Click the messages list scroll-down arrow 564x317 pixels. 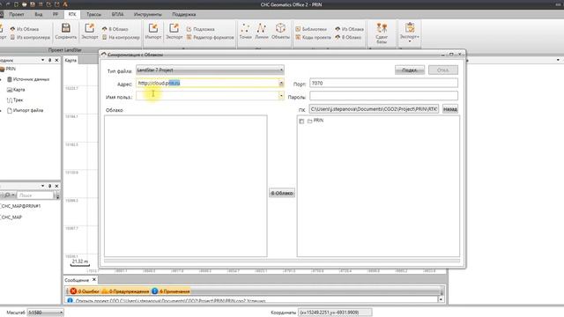(441, 299)
